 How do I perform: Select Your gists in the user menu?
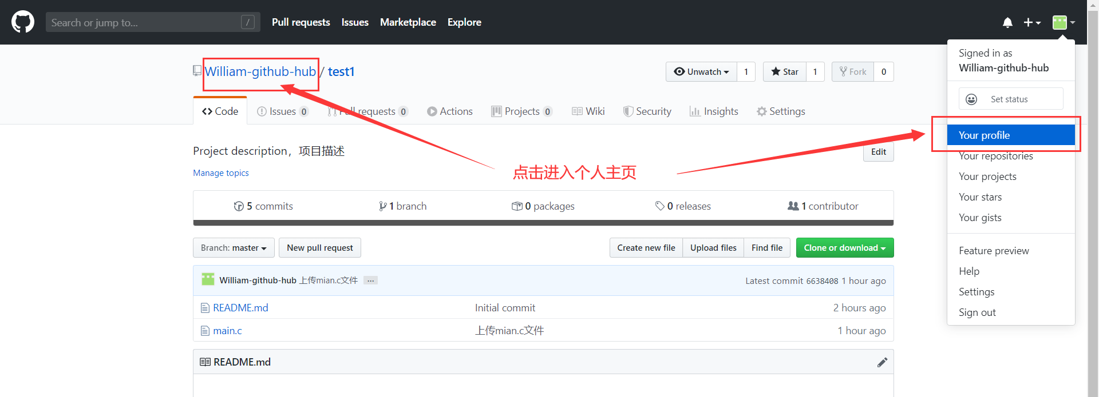click(x=1011, y=218)
